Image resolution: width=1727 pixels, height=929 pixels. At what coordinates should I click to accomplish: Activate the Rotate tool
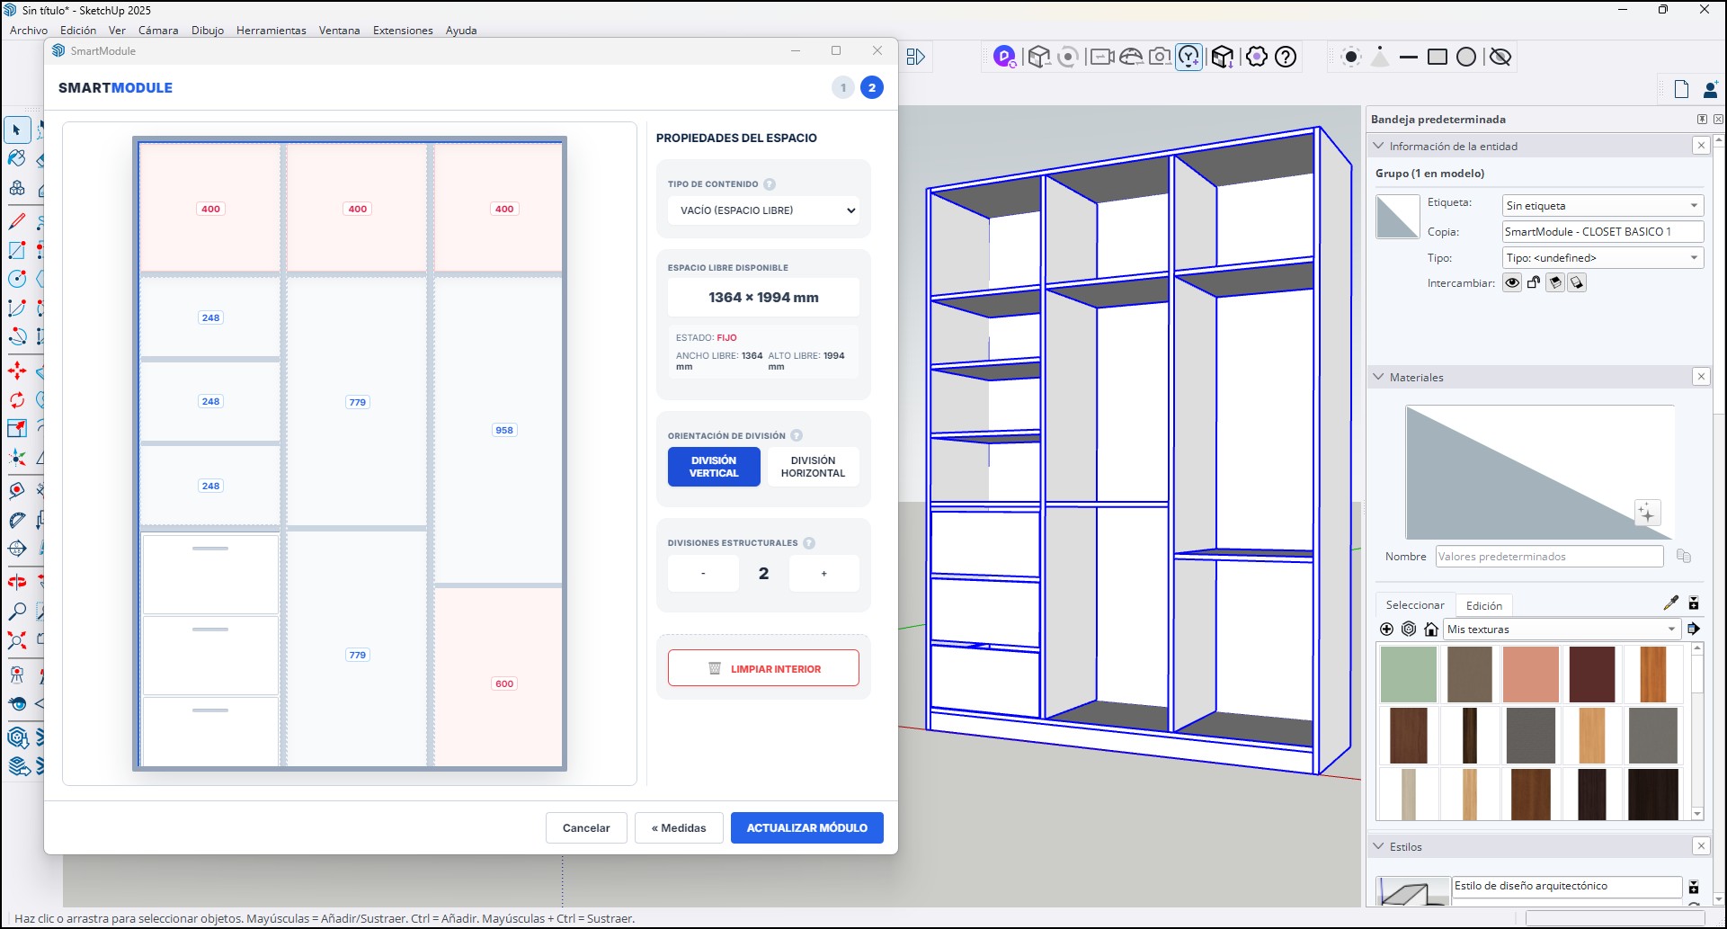click(x=17, y=399)
